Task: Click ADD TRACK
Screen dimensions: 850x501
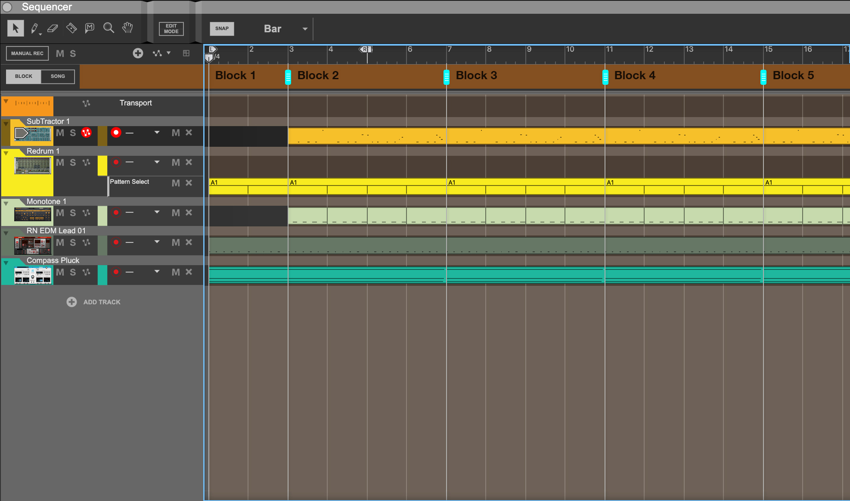Action: [x=93, y=302]
